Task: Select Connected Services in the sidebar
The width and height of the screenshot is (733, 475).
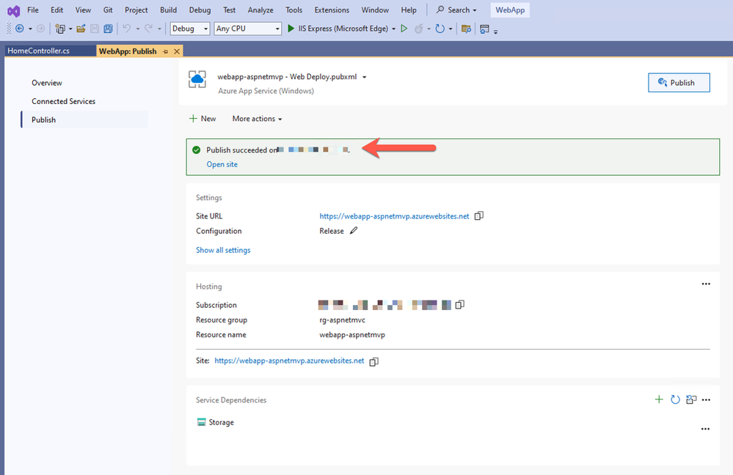Action: coord(64,101)
